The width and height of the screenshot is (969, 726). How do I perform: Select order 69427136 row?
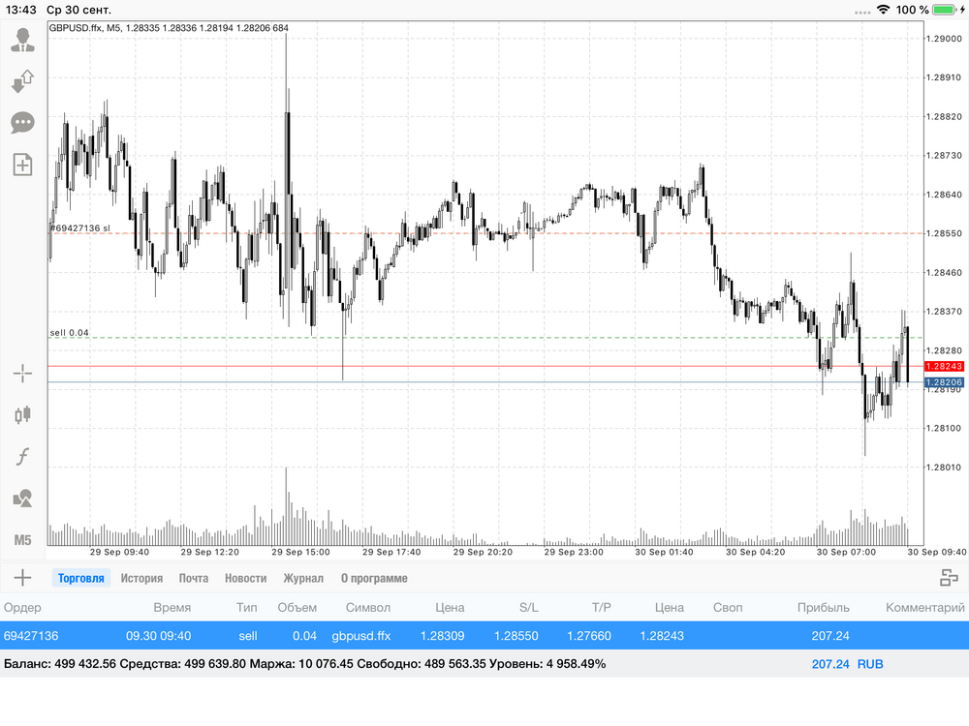[484, 636]
